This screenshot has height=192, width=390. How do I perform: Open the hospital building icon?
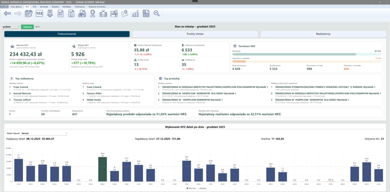click(x=103, y=13)
